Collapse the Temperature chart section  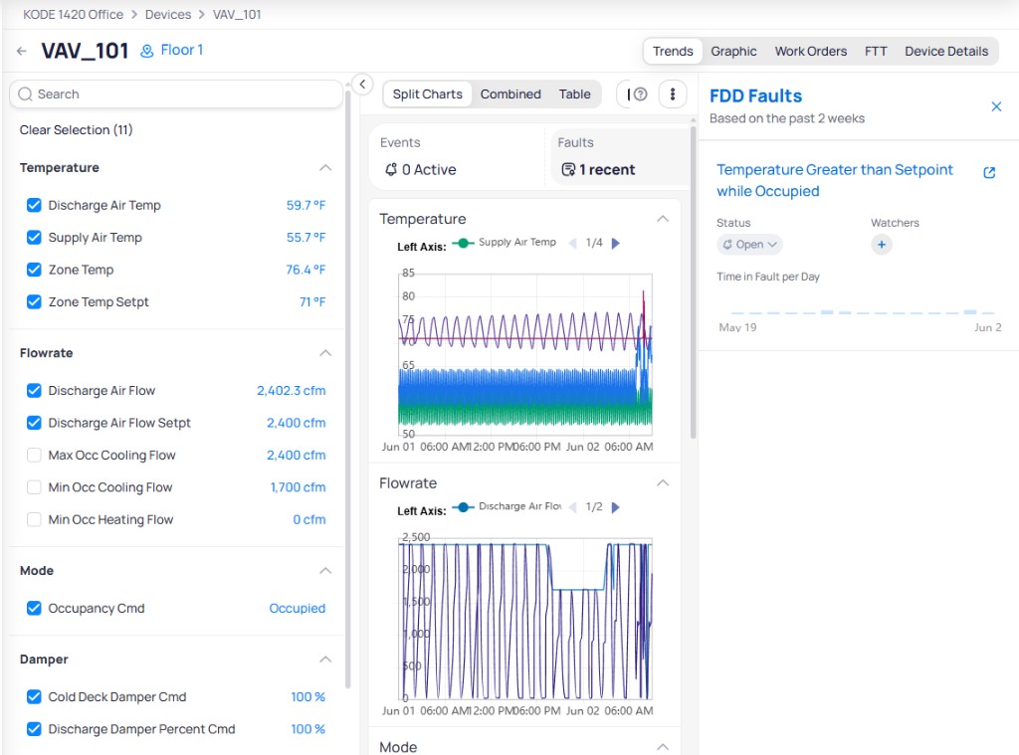tap(662, 219)
